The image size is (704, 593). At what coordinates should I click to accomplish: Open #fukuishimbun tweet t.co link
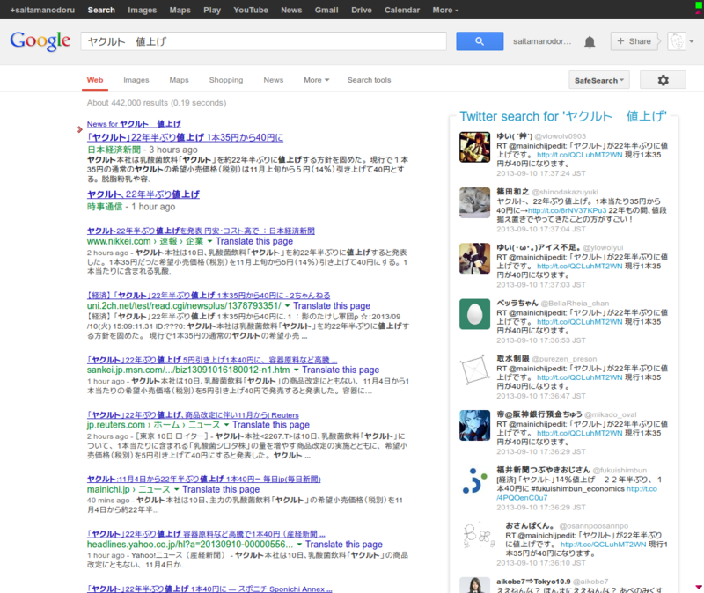pyautogui.click(x=577, y=493)
